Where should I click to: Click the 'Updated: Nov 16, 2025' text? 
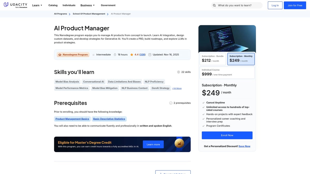point(166,55)
